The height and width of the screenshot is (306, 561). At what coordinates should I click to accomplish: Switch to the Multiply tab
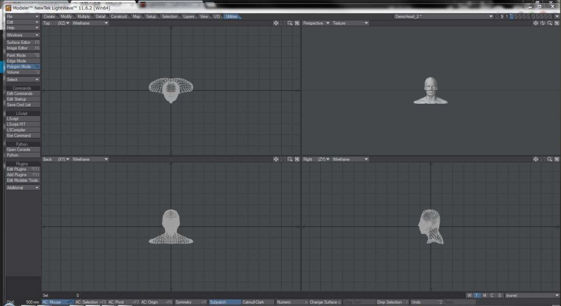[x=84, y=17]
